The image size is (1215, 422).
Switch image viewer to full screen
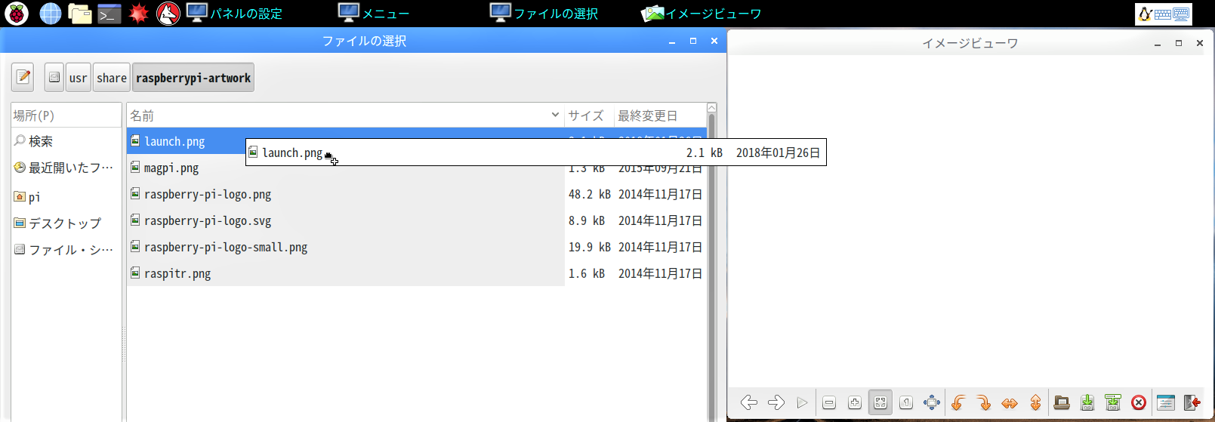click(x=932, y=402)
